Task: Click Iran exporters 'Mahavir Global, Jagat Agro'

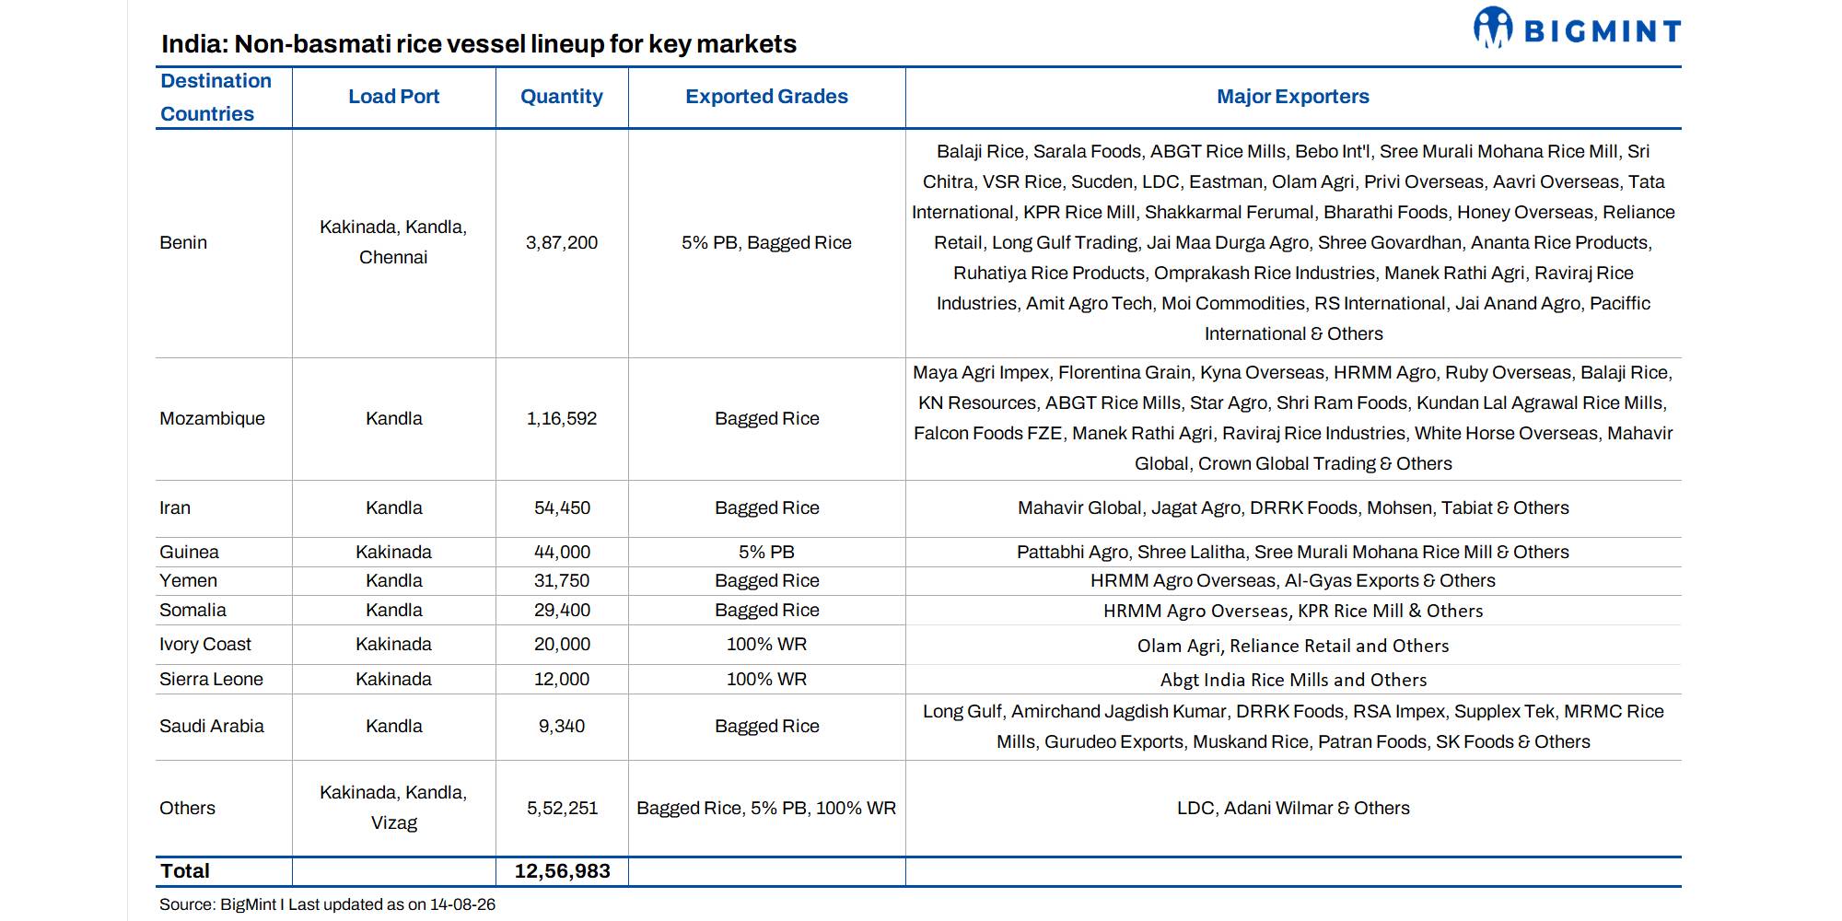Action: 1293,507
